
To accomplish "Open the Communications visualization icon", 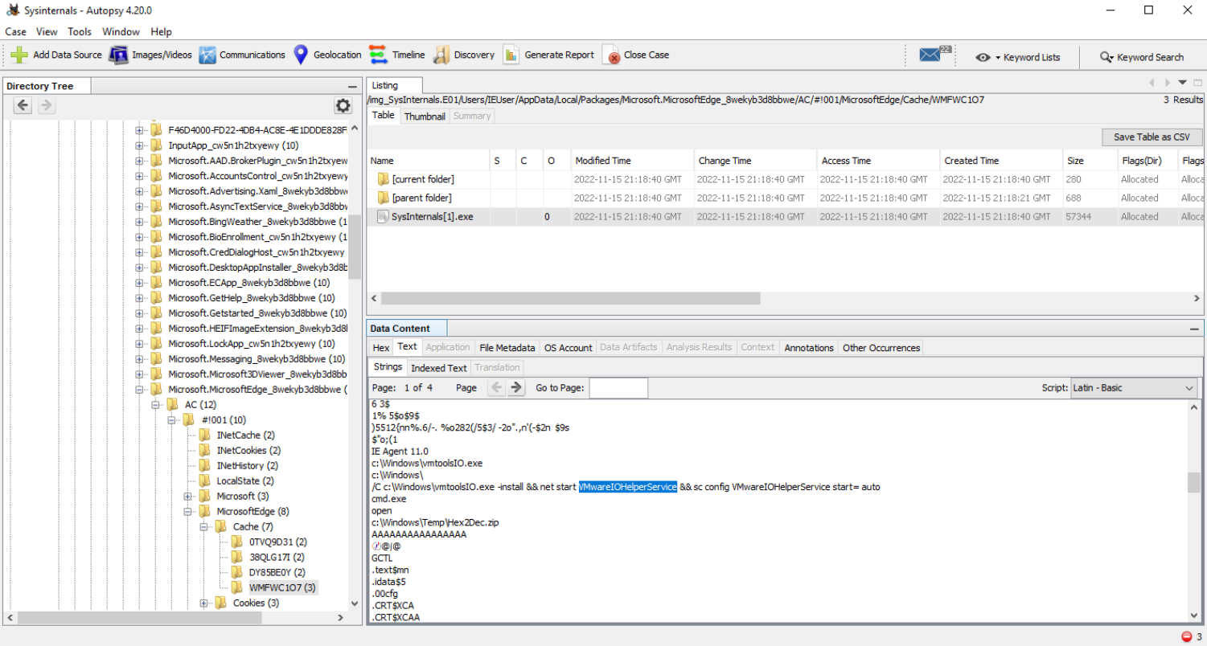I will click(x=207, y=55).
